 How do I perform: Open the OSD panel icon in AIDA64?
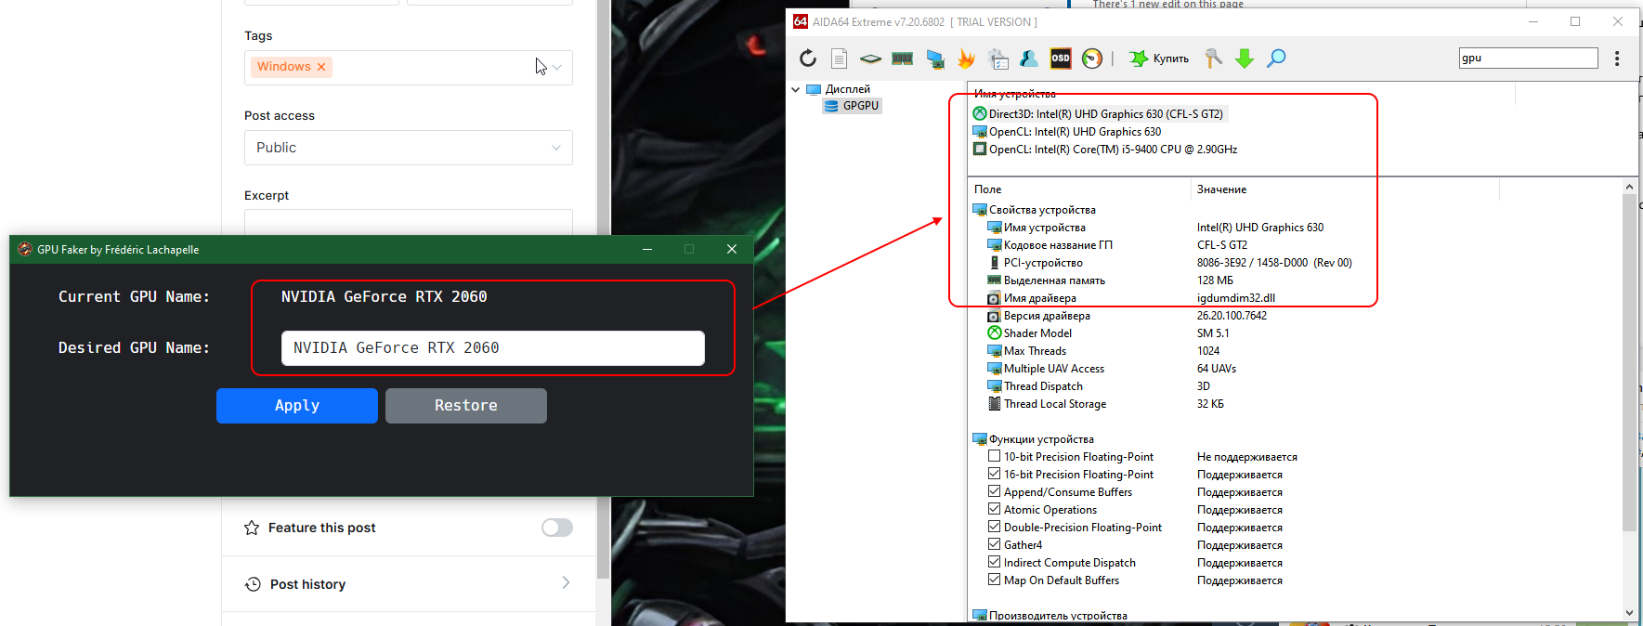click(x=1061, y=59)
